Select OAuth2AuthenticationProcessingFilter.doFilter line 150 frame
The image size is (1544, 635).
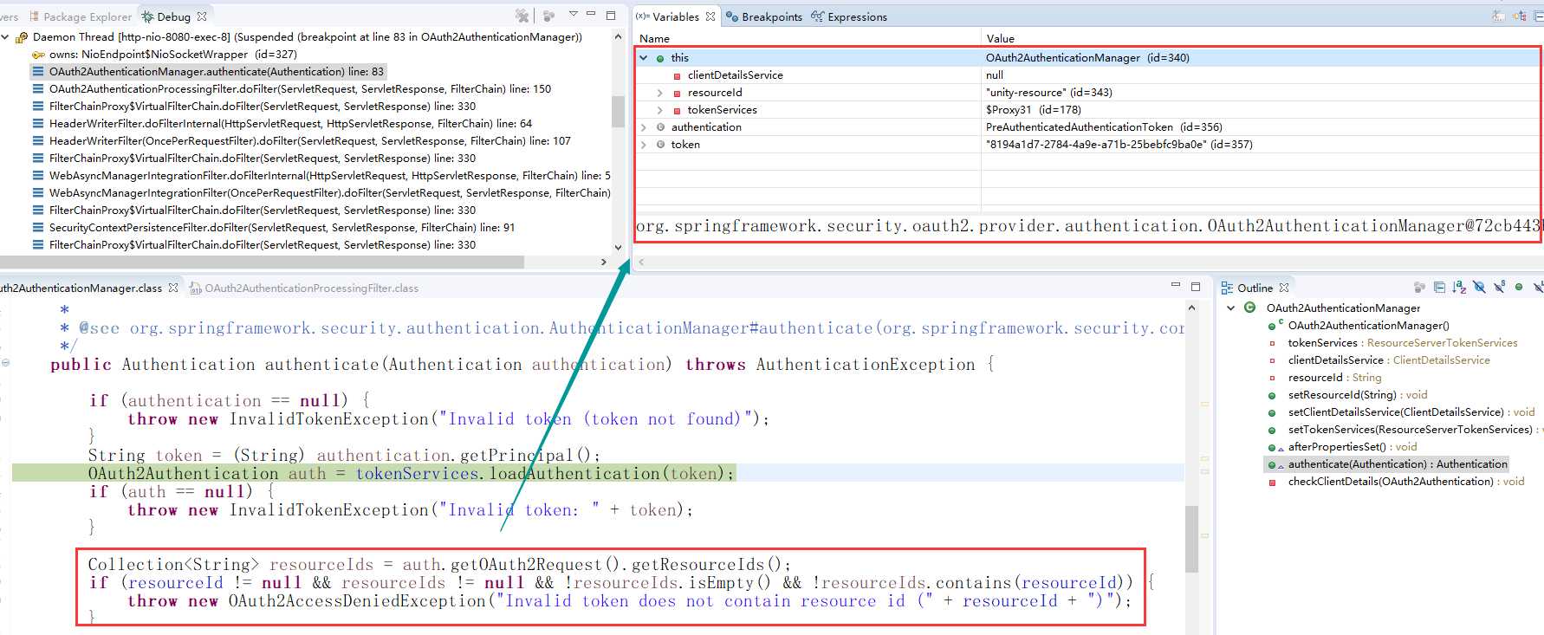(x=291, y=89)
